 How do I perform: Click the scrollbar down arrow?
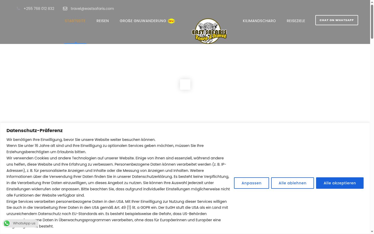(x=372, y=231)
